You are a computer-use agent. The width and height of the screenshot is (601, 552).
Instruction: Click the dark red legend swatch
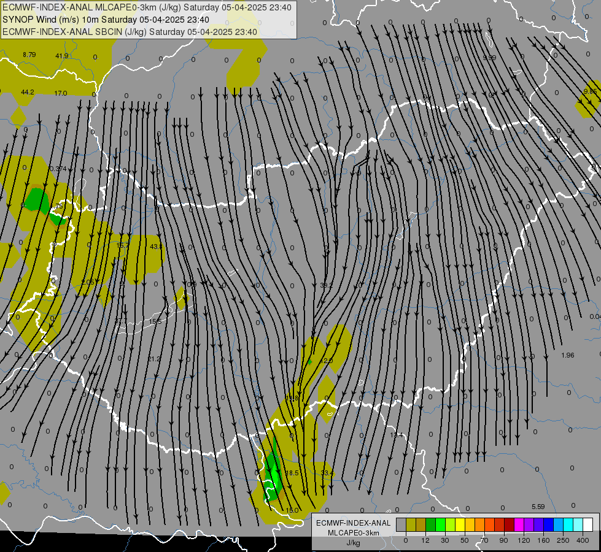coord(510,525)
